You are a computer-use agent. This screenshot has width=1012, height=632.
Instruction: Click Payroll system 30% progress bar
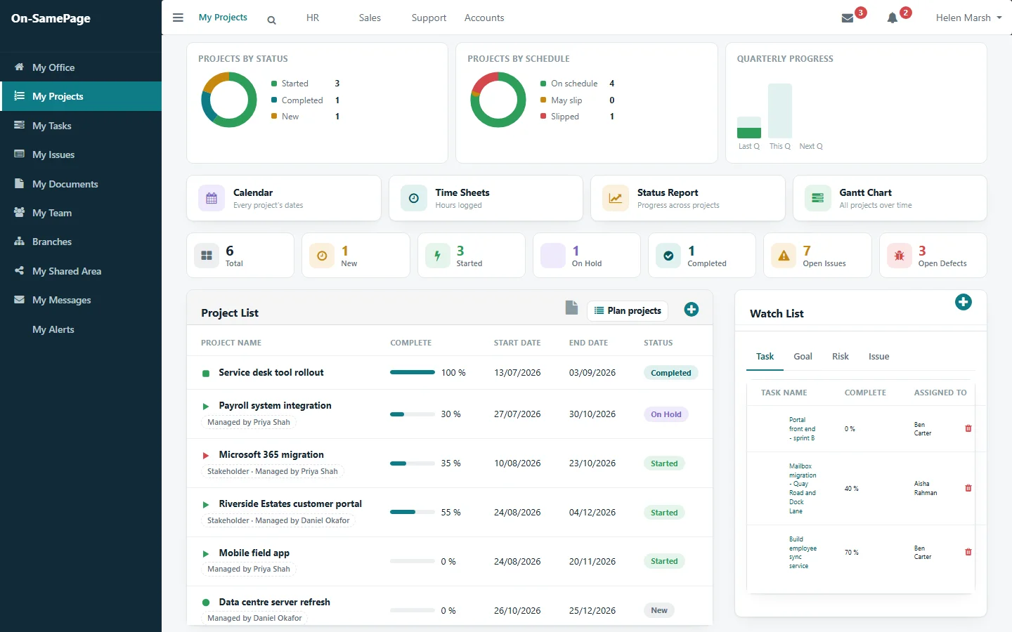point(413,414)
